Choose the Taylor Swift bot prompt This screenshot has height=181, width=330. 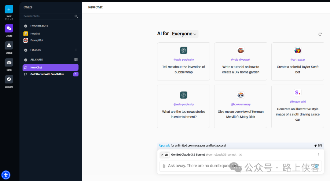(298, 61)
